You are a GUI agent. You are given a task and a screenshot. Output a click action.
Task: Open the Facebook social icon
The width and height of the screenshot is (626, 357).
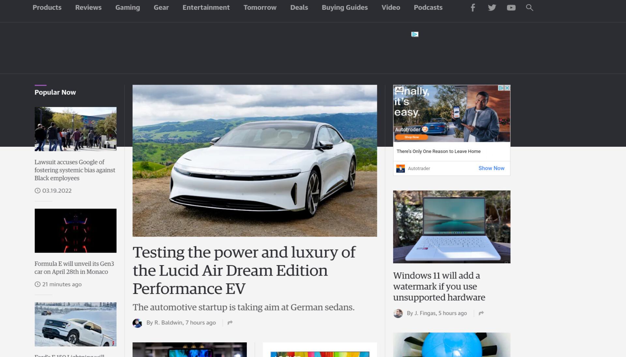(x=473, y=7)
